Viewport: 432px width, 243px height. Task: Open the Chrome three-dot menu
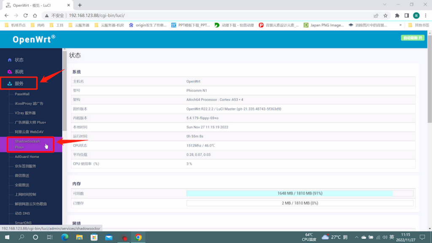426,16
